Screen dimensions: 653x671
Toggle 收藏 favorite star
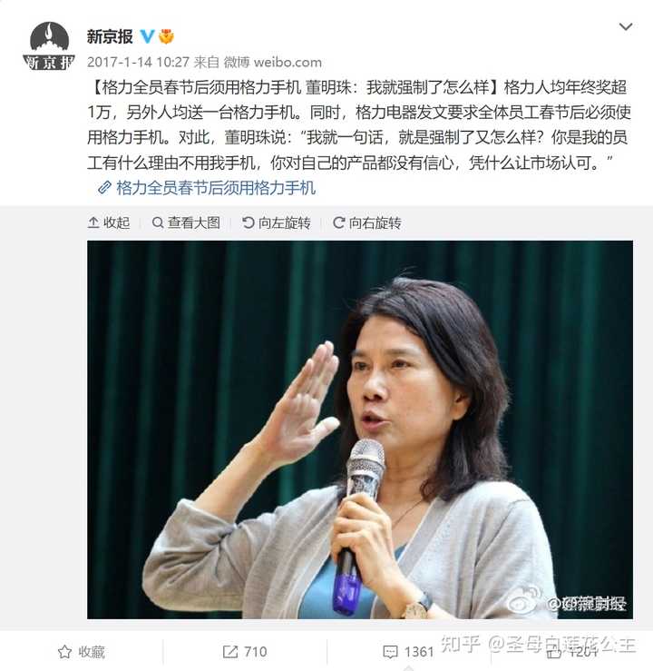point(82,652)
